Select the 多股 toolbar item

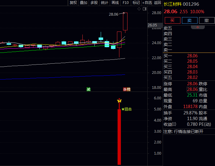click(94, 3)
